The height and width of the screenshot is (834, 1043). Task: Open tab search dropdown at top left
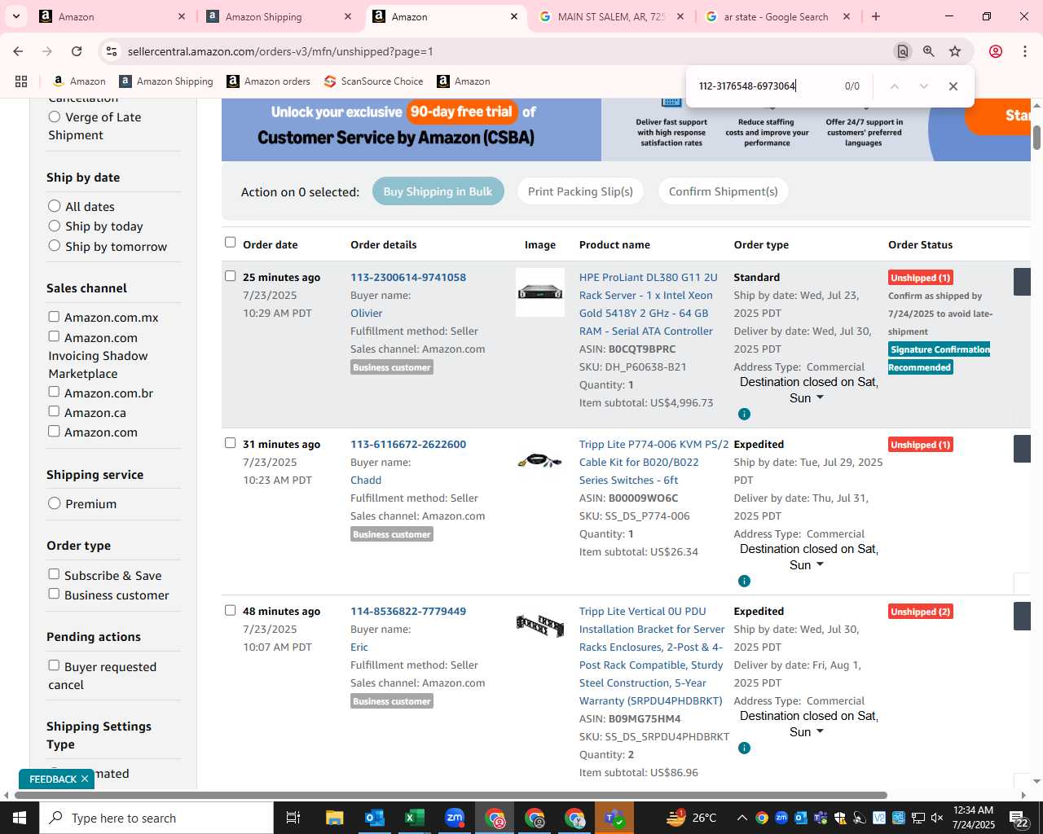pos(16,16)
